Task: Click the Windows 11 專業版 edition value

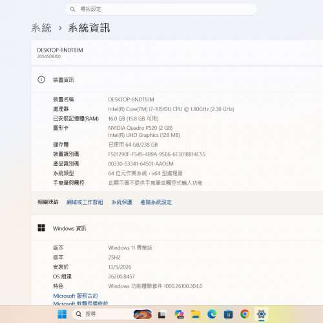Action: click(130, 247)
